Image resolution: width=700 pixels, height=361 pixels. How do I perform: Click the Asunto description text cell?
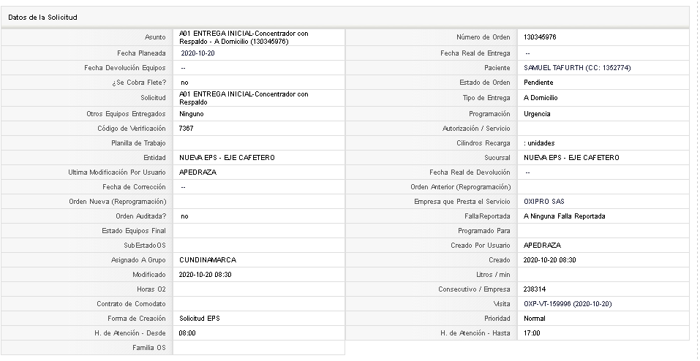coord(259,37)
